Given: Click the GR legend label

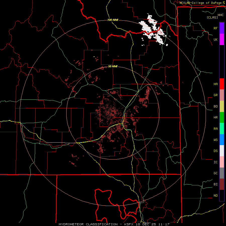Looking at the screenshot, I should (x=215, y=95).
